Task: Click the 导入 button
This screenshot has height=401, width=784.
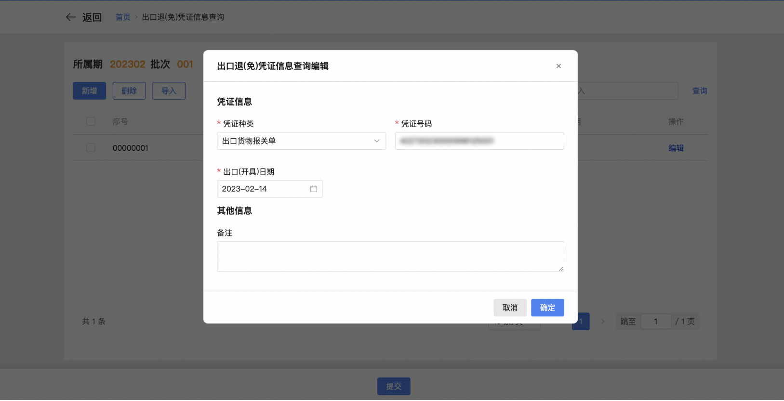Action: (169, 91)
